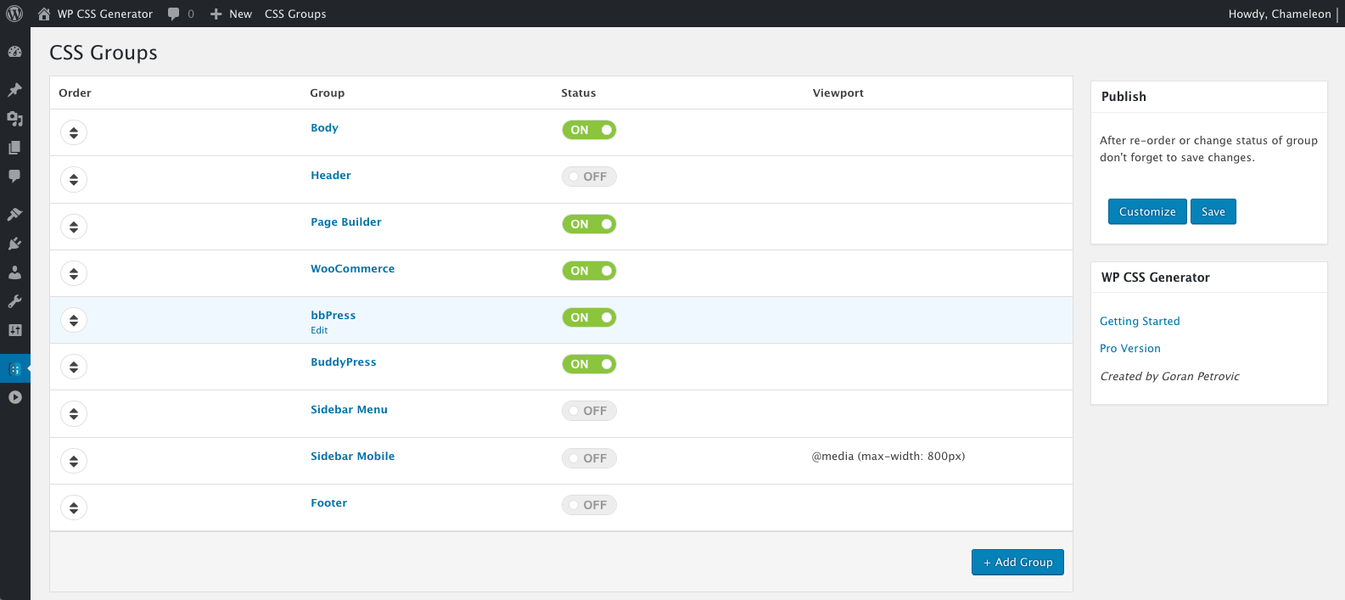Turn off the Body group status
The height and width of the screenshot is (600, 1345).
coord(589,130)
